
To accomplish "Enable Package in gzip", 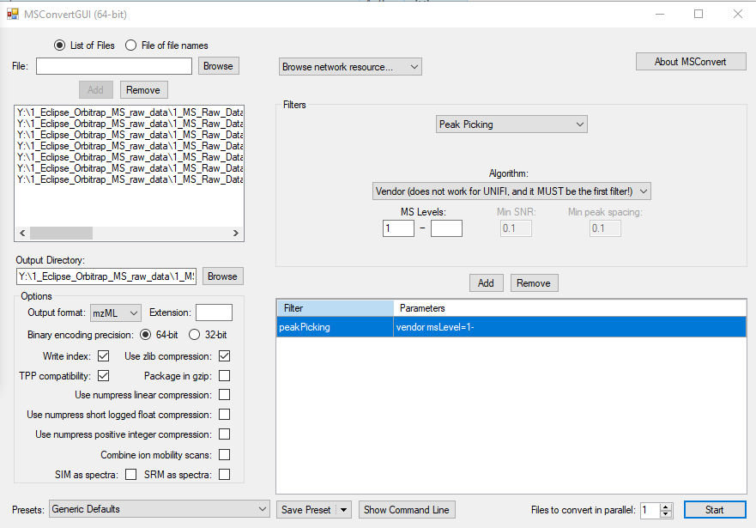I will [x=224, y=375].
